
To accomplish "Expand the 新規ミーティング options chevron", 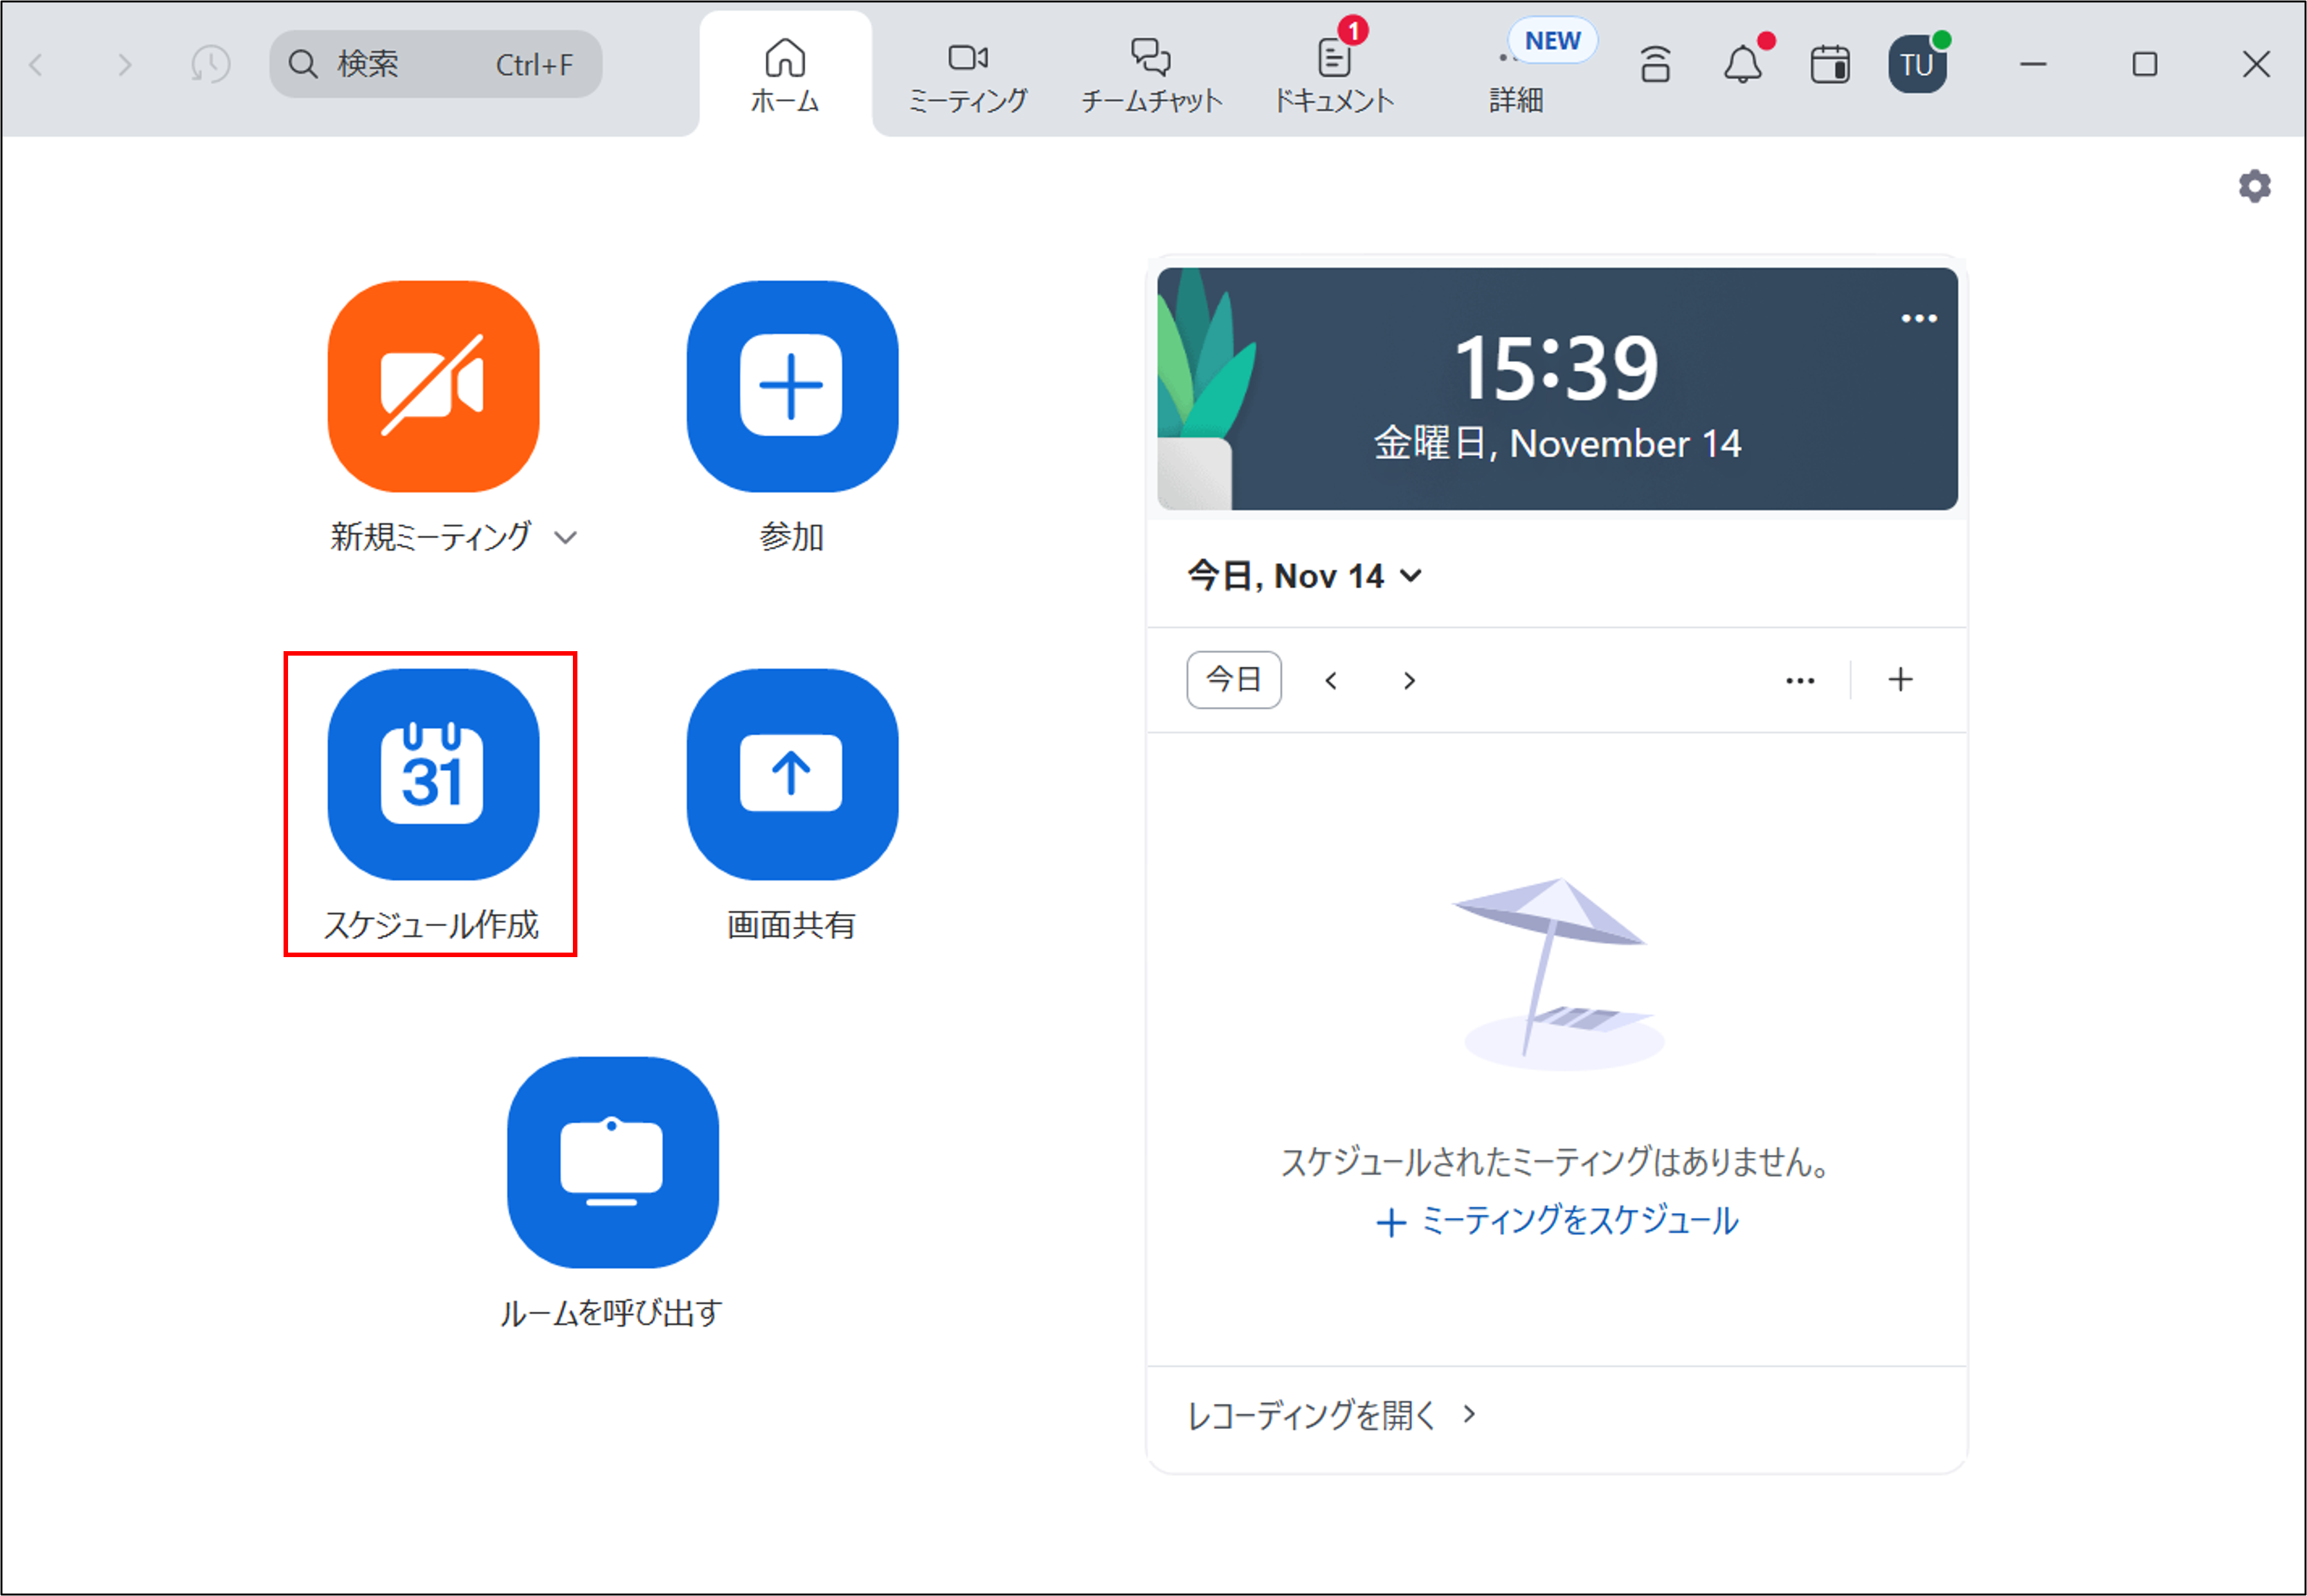I will coord(565,538).
